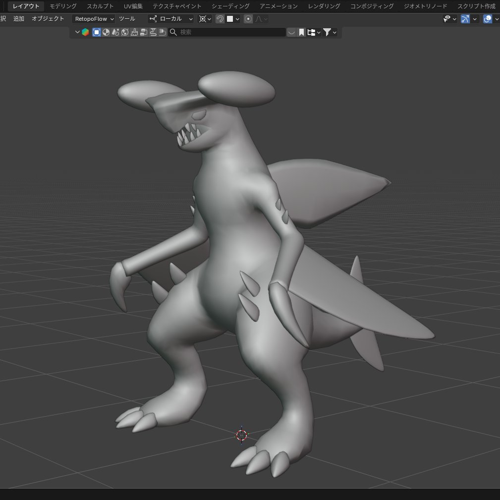500x500 pixels.
Task: Open the asset display mode dropdown
Action: click(x=314, y=32)
